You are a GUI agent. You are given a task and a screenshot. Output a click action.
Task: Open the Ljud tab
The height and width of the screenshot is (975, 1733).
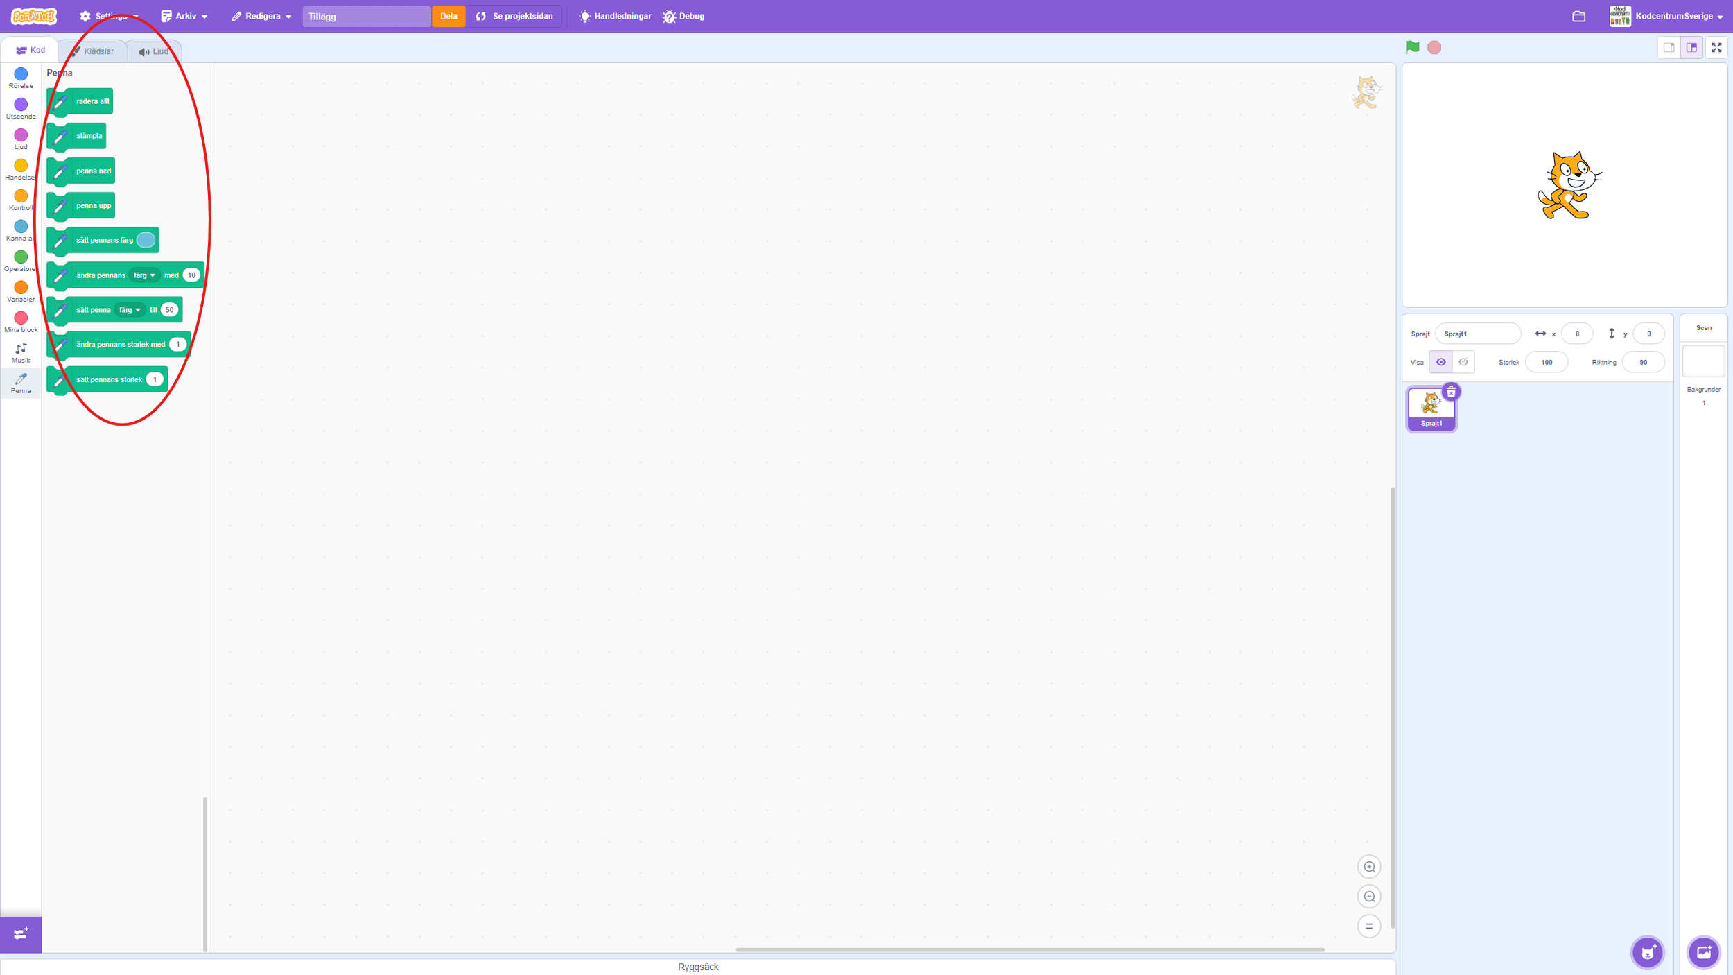(154, 51)
